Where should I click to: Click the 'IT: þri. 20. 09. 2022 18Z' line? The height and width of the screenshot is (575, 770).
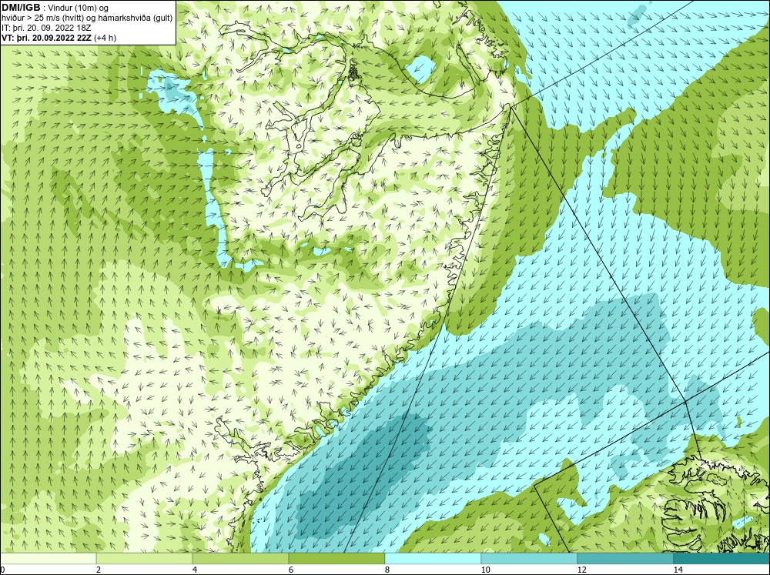pos(46,28)
